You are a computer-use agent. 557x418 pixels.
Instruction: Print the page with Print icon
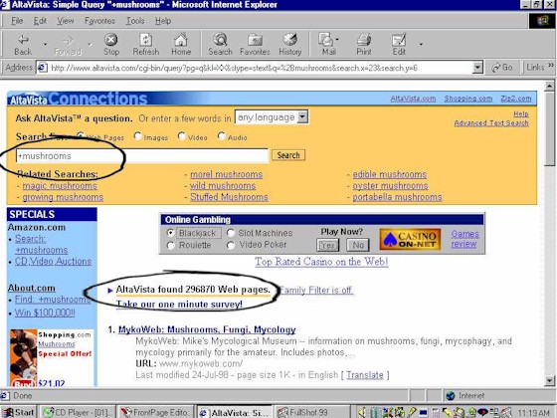coord(364,39)
